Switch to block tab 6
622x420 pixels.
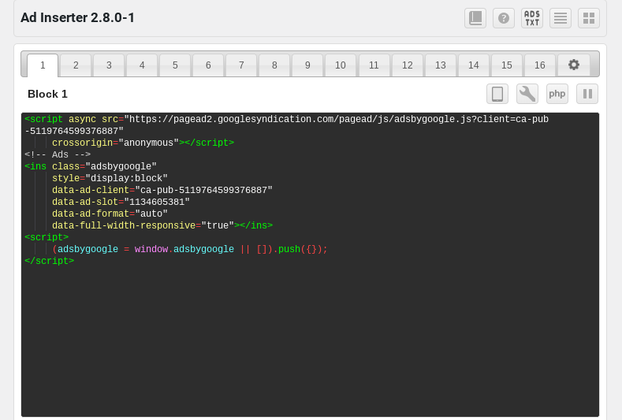(x=208, y=65)
